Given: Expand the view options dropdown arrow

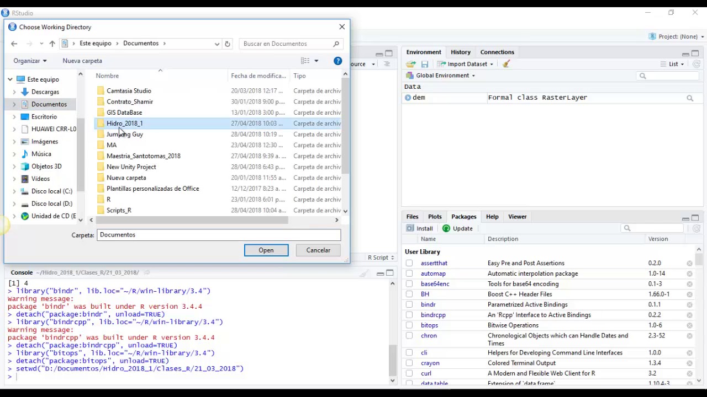Looking at the screenshot, I should point(316,61).
